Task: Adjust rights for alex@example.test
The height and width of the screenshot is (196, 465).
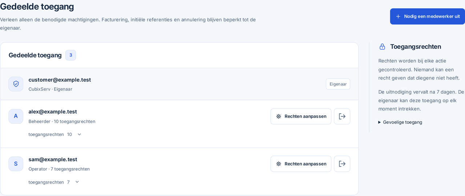Action: [301, 116]
